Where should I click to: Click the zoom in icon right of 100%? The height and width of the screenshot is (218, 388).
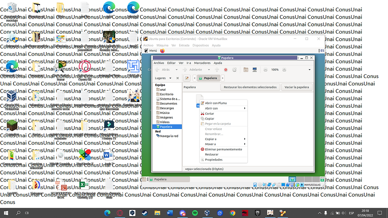click(284, 70)
